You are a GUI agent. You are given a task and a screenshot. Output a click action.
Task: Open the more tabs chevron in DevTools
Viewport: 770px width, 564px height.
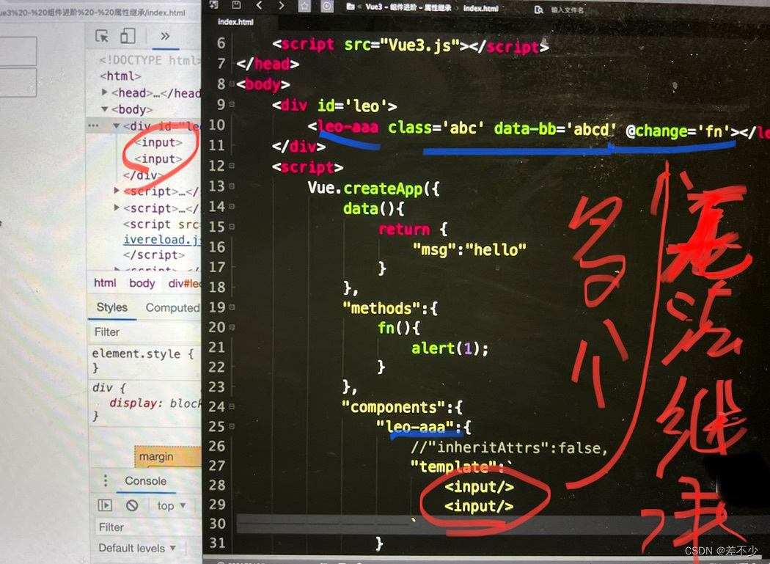coord(165,36)
